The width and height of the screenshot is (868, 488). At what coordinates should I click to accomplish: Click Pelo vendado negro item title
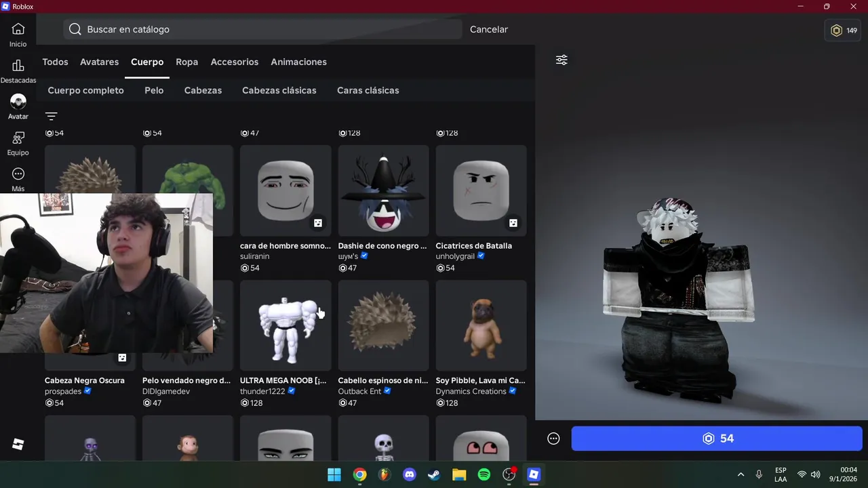click(x=186, y=380)
